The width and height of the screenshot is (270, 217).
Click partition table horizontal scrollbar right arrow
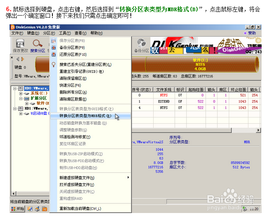coord(258,130)
